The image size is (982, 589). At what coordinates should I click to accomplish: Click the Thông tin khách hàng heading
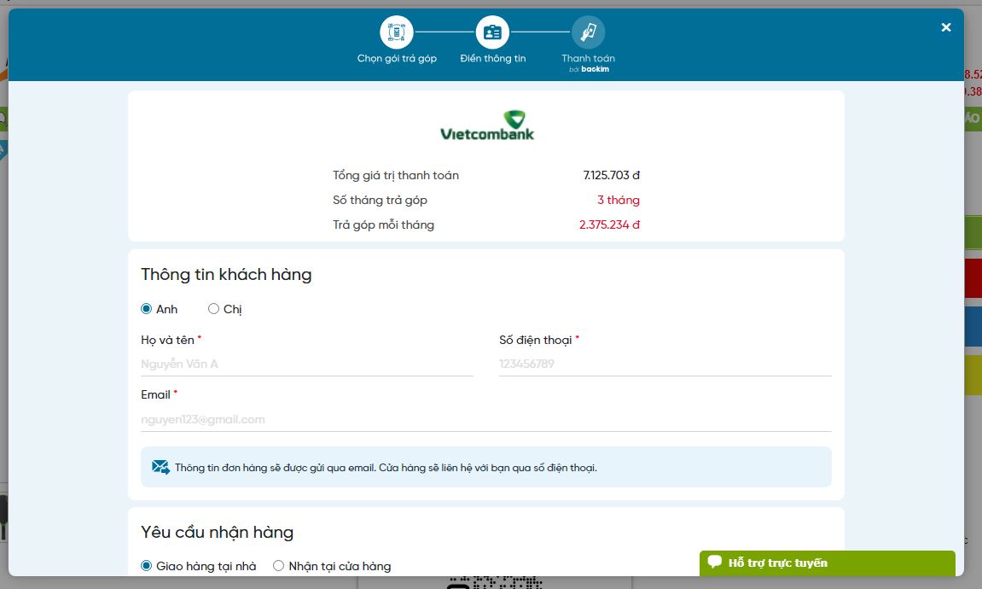click(x=226, y=275)
